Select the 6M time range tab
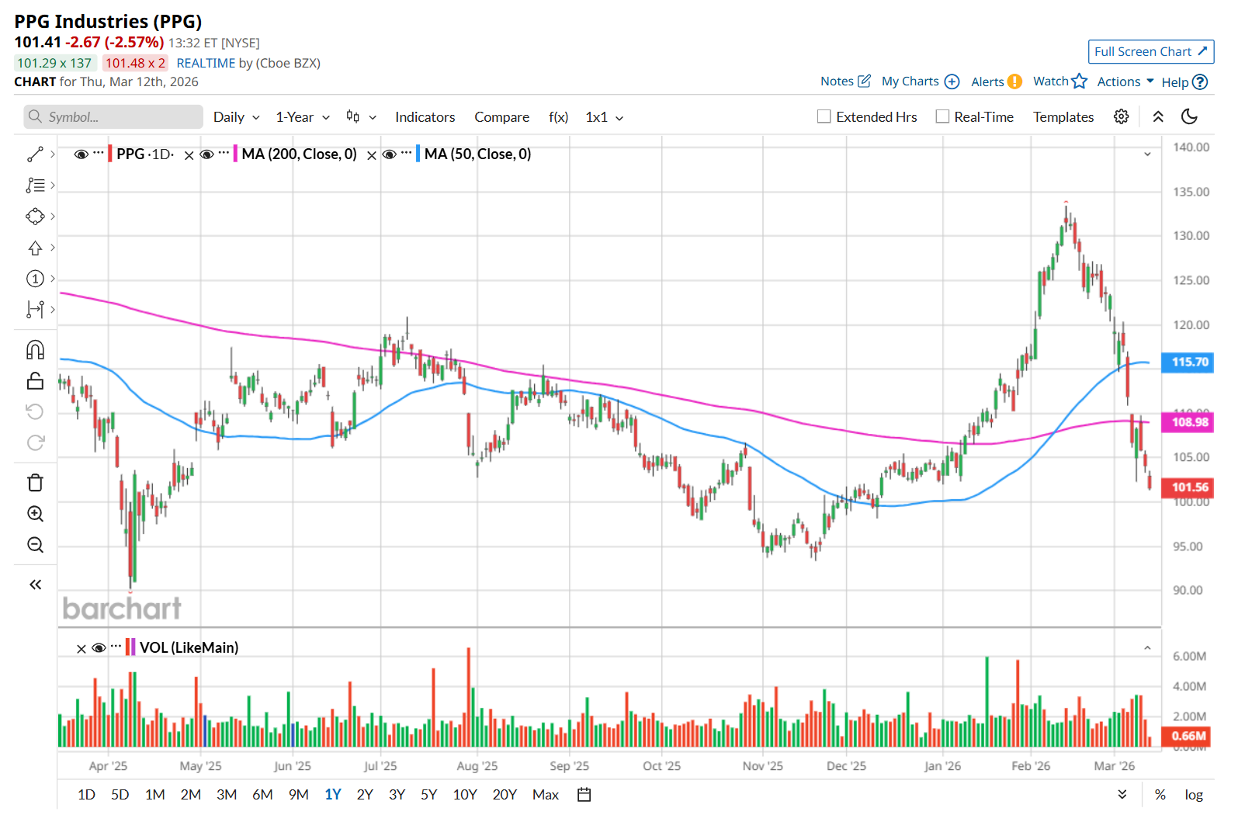 [262, 794]
